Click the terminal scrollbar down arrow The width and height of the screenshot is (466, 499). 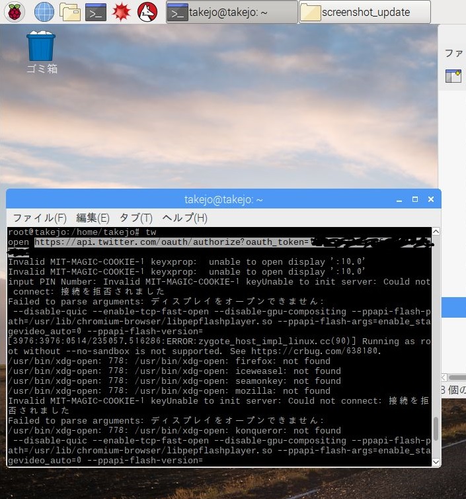point(436,462)
